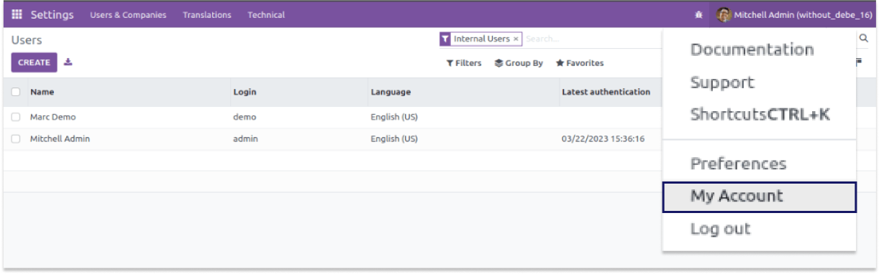Click the demo login cell
Viewport: 879px width, 274px height.
pyautogui.click(x=245, y=117)
